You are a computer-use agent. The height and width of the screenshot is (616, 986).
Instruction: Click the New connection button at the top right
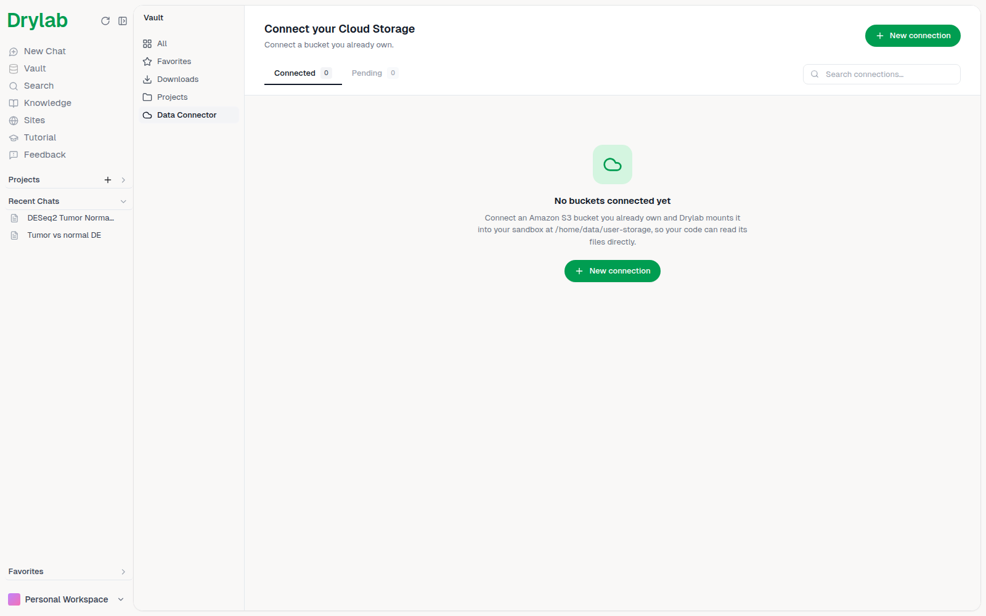coord(913,36)
